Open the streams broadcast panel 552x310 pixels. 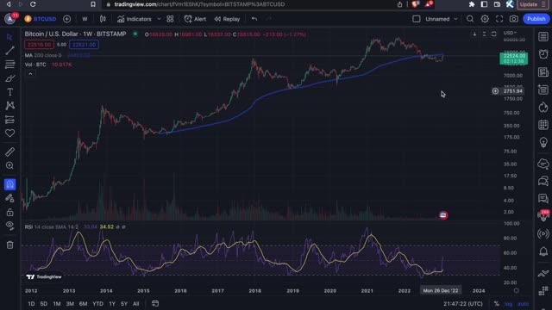543,233
